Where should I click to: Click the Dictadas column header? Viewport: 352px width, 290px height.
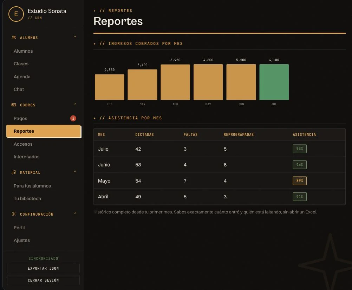tap(145, 134)
